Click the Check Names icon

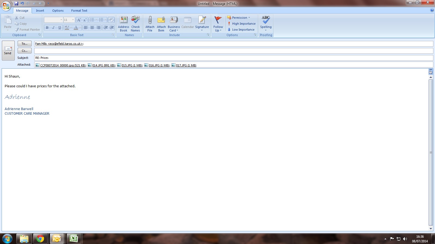pos(135,20)
